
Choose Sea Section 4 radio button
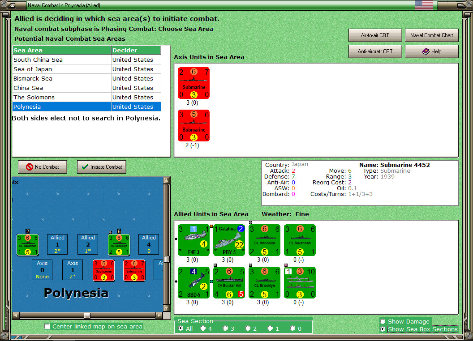203,328
